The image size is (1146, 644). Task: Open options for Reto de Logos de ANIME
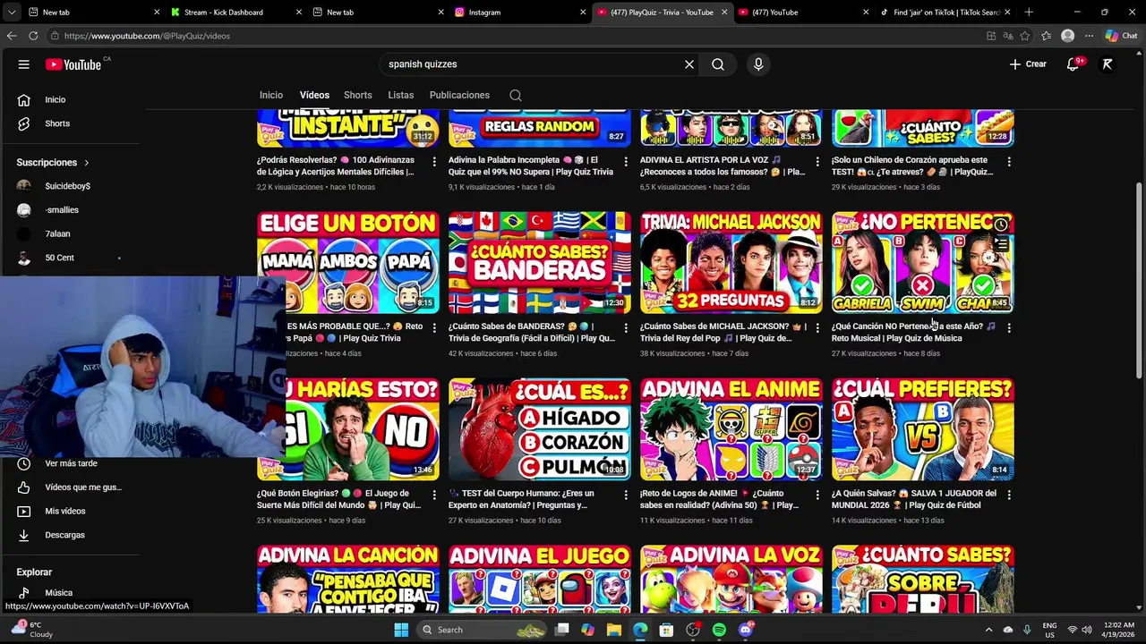click(x=817, y=495)
